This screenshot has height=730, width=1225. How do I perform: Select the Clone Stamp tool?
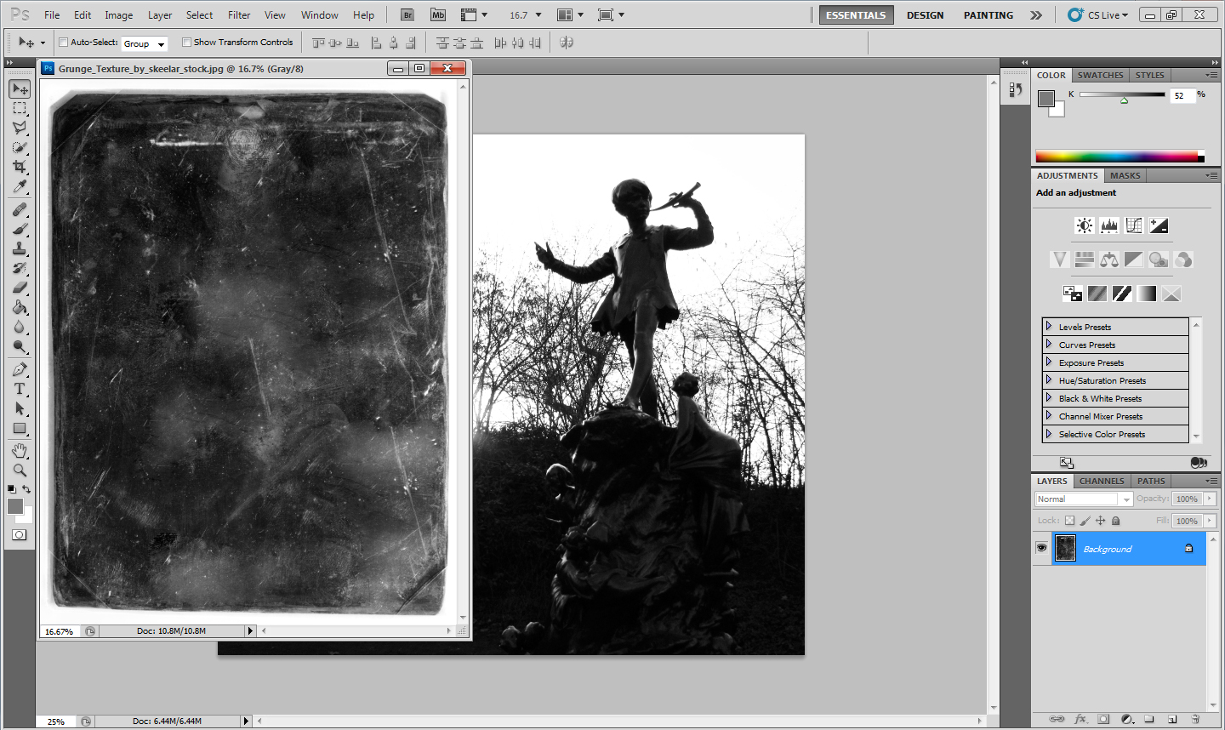[20, 248]
